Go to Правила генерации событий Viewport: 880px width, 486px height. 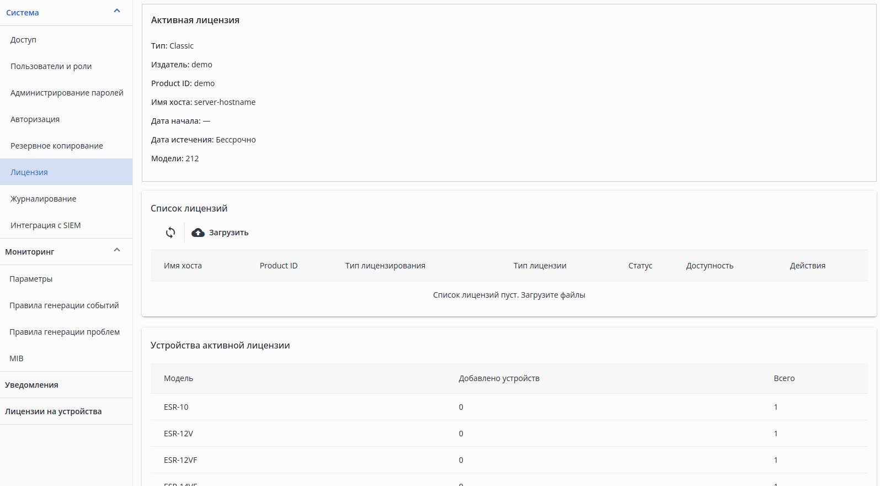pyautogui.click(x=64, y=305)
